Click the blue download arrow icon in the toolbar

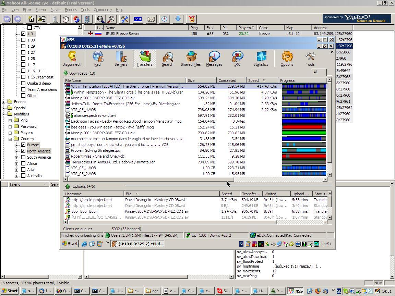[x=178, y=19]
